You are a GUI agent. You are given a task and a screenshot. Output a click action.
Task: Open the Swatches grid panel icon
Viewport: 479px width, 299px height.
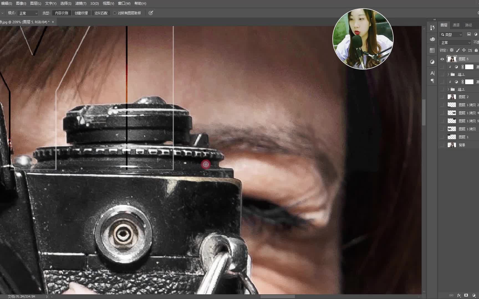(x=432, y=50)
